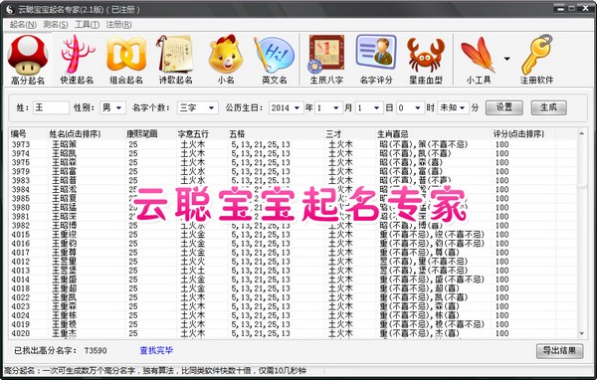Click the 73590 found names count
The width and height of the screenshot is (597, 380).
[x=96, y=351]
